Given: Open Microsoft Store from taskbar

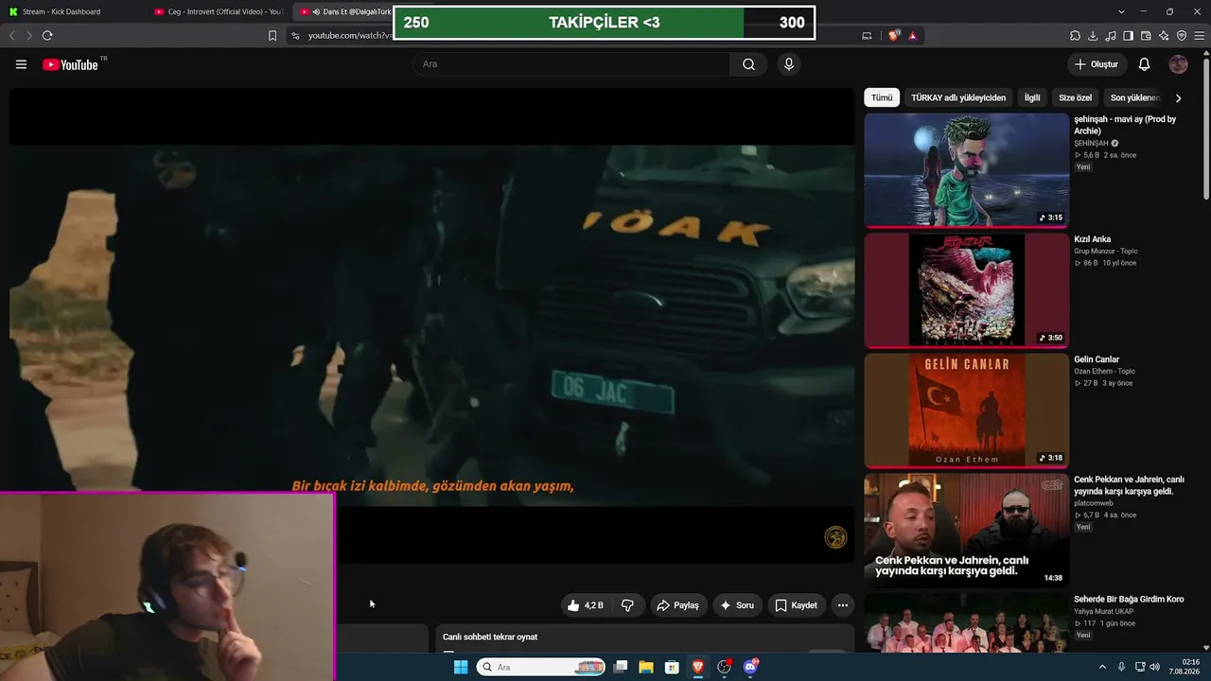Looking at the screenshot, I should point(672,667).
